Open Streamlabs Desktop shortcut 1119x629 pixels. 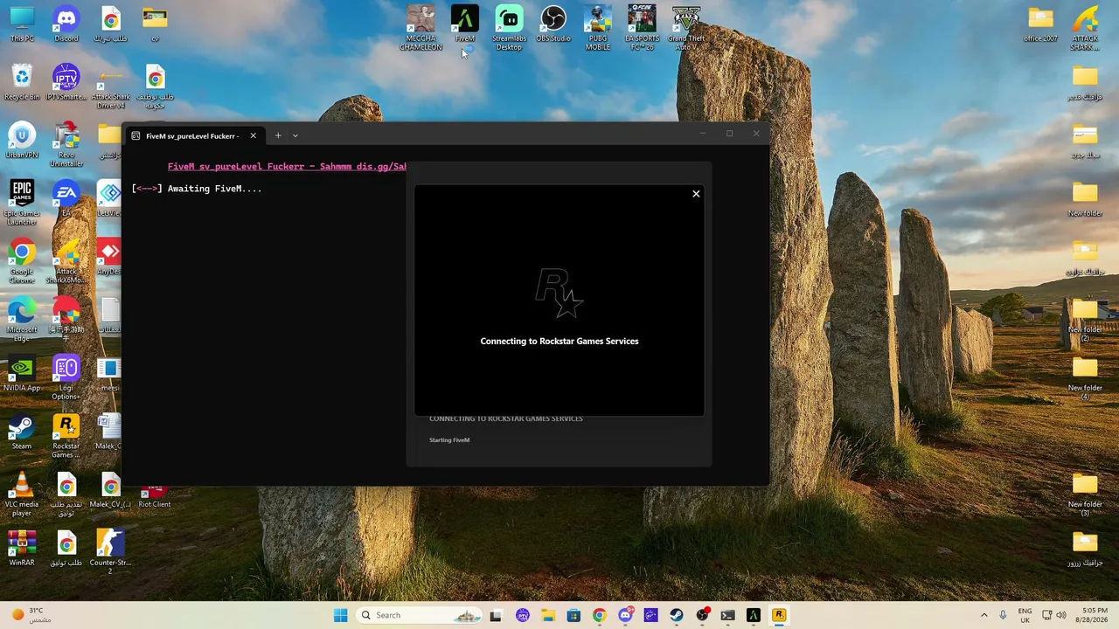pos(509,28)
